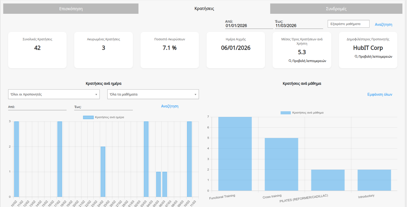Click top Έως date field 11/03/2026
The image size is (407, 207).
[x=299, y=26]
